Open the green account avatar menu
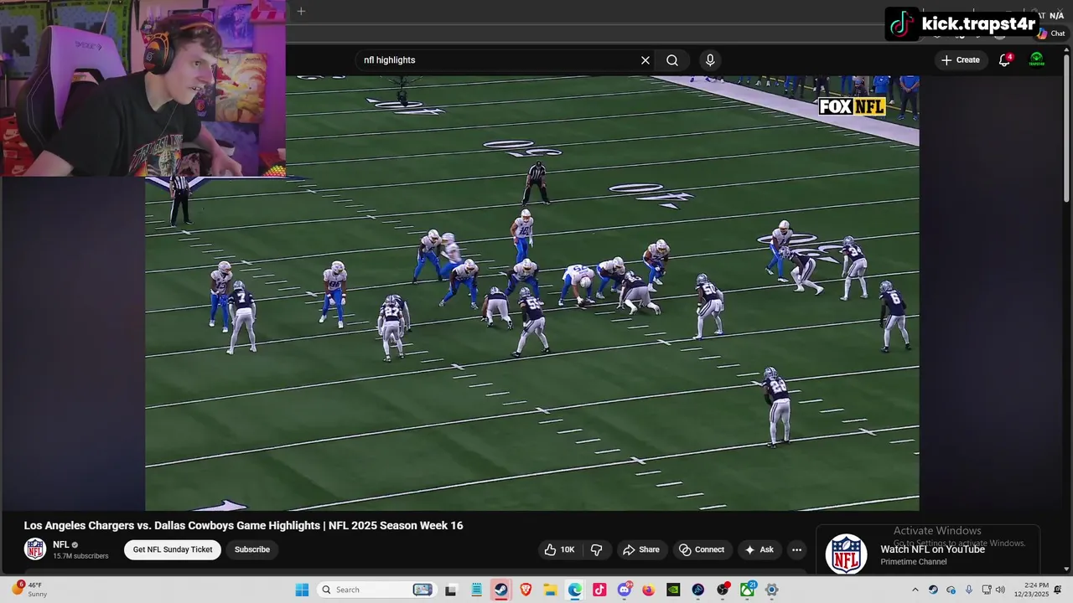This screenshot has width=1073, height=603. (x=1037, y=60)
